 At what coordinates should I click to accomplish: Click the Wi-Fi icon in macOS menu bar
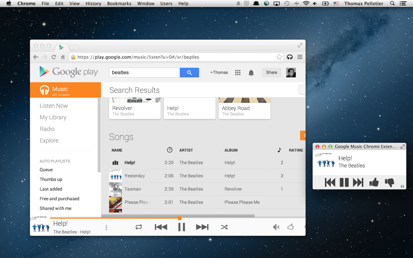[x=306, y=4]
